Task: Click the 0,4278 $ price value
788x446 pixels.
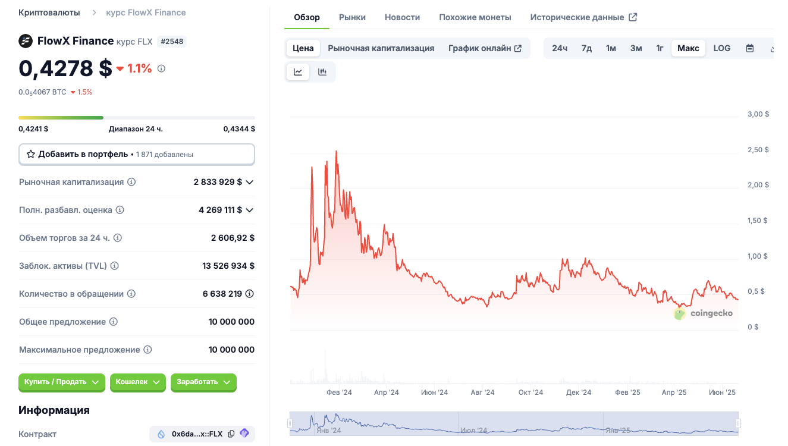Action: (x=65, y=68)
